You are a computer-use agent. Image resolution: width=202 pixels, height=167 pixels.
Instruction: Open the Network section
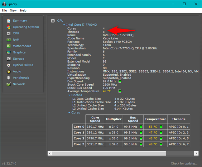point(19,84)
